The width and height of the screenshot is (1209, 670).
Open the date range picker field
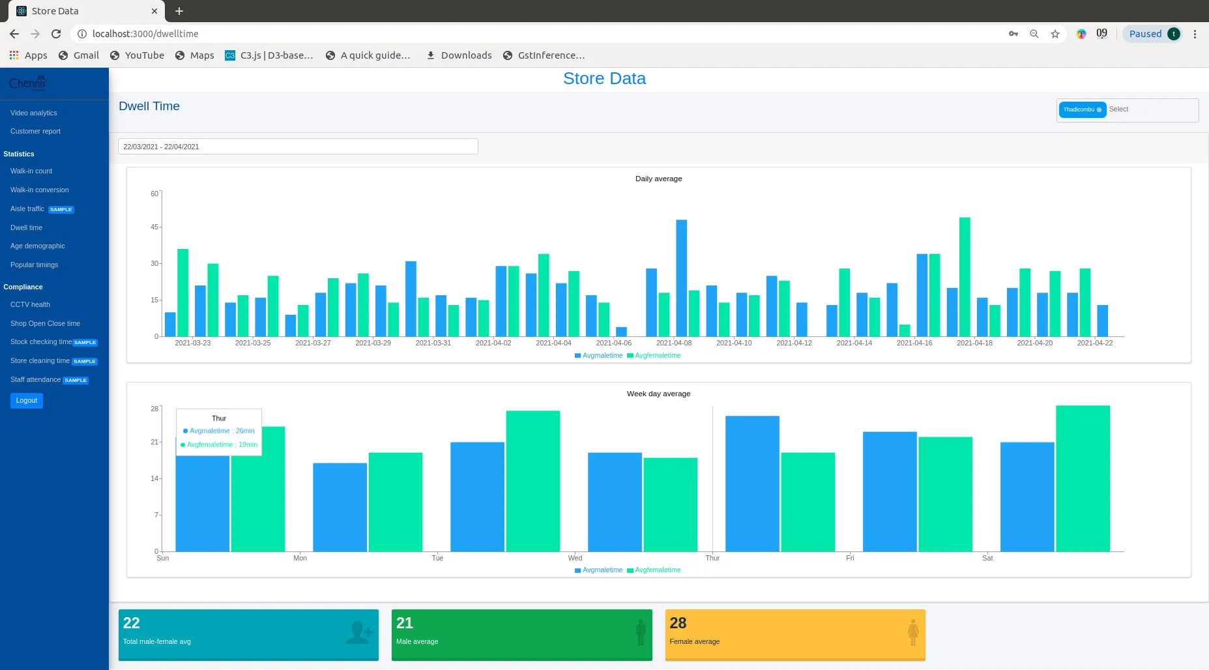click(x=297, y=146)
